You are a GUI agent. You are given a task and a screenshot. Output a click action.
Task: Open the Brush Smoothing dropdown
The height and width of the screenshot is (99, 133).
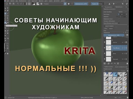click(x=122, y=12)
